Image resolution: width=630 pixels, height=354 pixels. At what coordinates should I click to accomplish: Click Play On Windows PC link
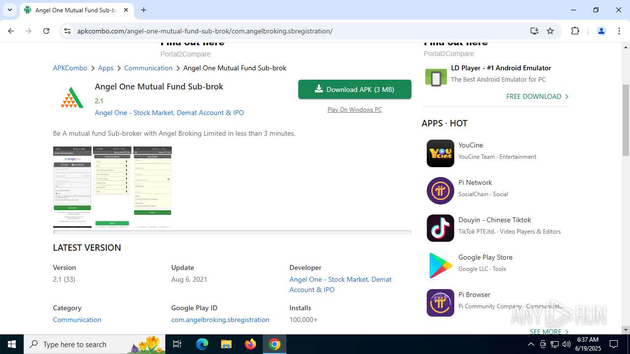pos(354,110)
